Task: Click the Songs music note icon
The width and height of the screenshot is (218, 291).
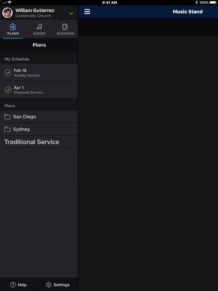Action: click(x=39, y=27)
